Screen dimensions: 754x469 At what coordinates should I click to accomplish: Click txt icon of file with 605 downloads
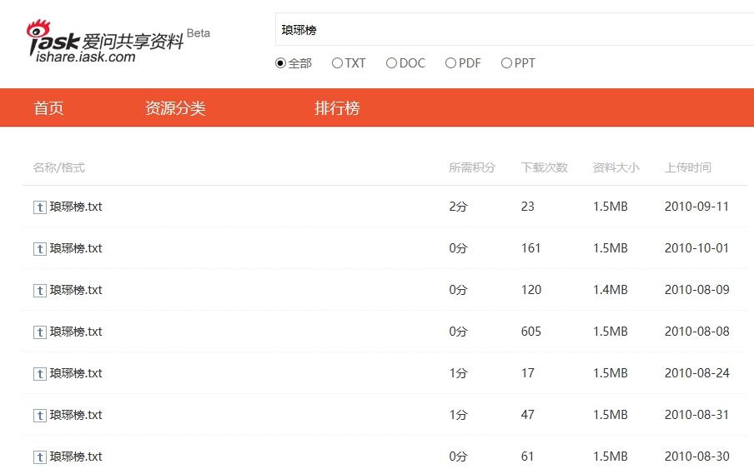[x=40, y=332]
